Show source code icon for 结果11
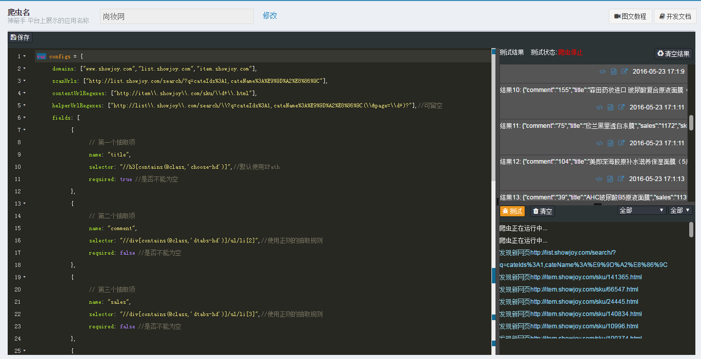The image size is (701, 359). [x=600, y=143]
